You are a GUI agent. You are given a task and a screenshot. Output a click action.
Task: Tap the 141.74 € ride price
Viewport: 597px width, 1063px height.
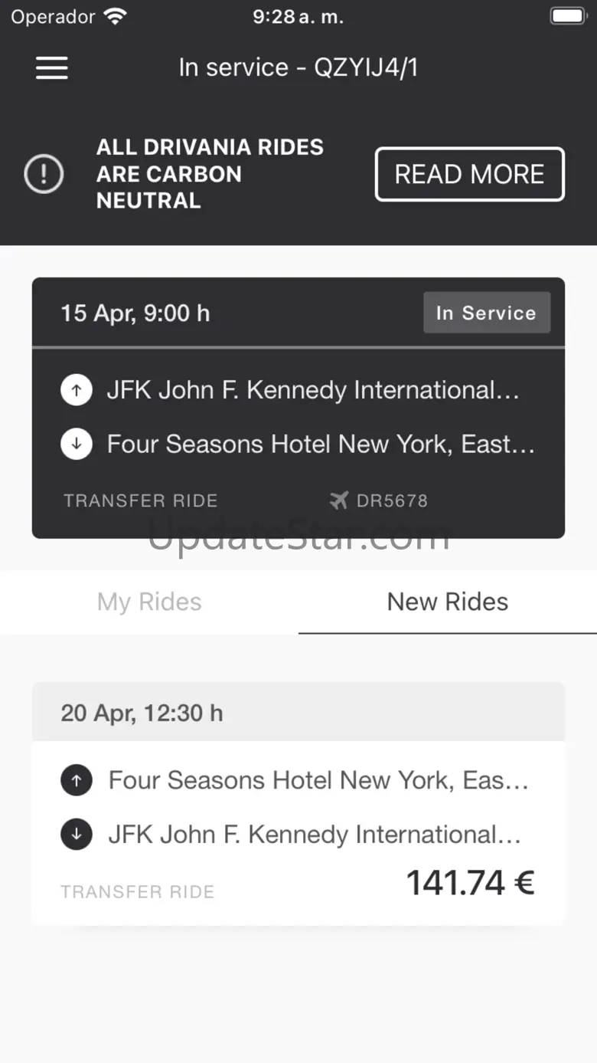click(x=470, y=883)
